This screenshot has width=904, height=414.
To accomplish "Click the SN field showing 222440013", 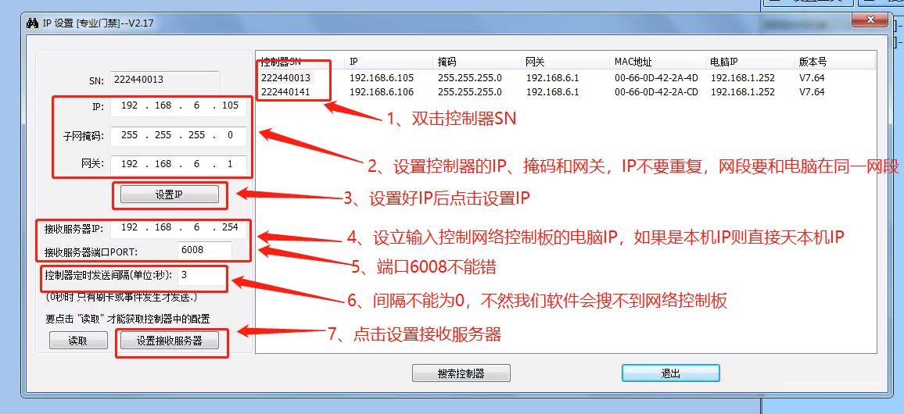I will pyautogui.click(x=164, y=80).
